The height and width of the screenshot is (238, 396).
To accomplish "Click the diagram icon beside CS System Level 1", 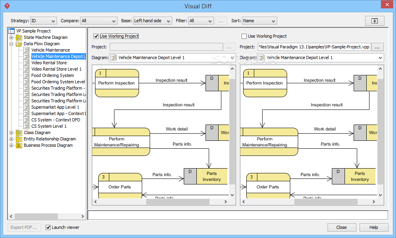I will (27, 126).
